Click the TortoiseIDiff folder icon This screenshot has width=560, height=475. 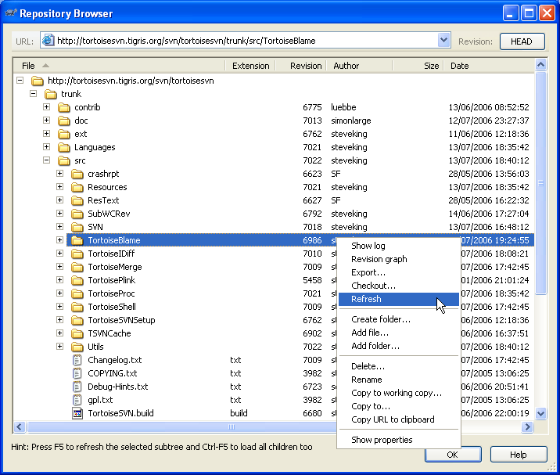[77, 254]
